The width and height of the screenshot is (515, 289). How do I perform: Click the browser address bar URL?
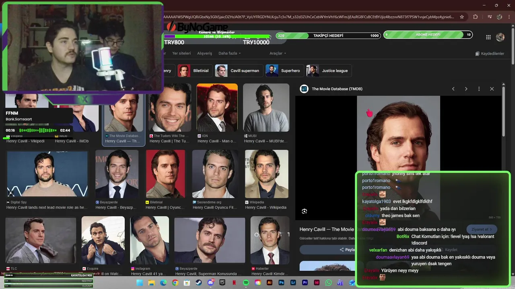pos(309,17)
